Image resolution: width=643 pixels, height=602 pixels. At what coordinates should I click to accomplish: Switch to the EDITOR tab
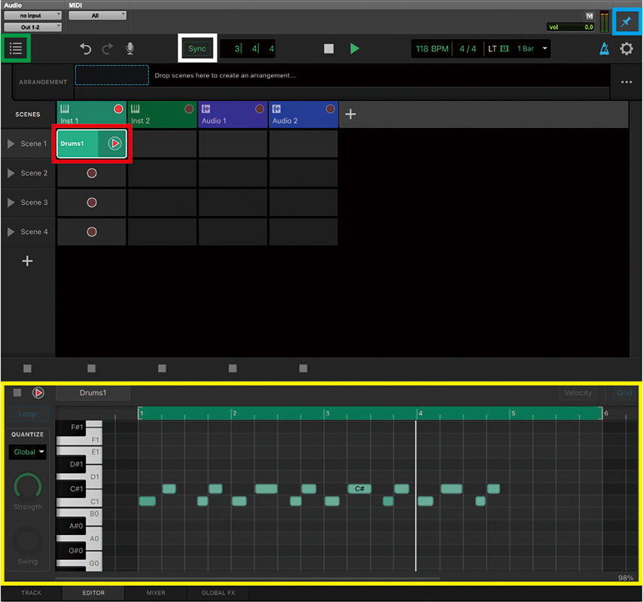[93, 593]
